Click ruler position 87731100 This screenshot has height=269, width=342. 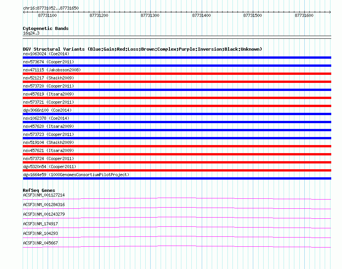[x=47, y=15]
